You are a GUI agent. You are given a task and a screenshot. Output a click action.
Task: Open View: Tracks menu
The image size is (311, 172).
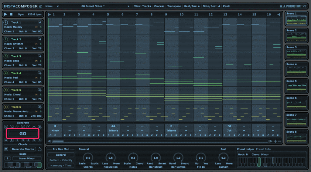142,6
